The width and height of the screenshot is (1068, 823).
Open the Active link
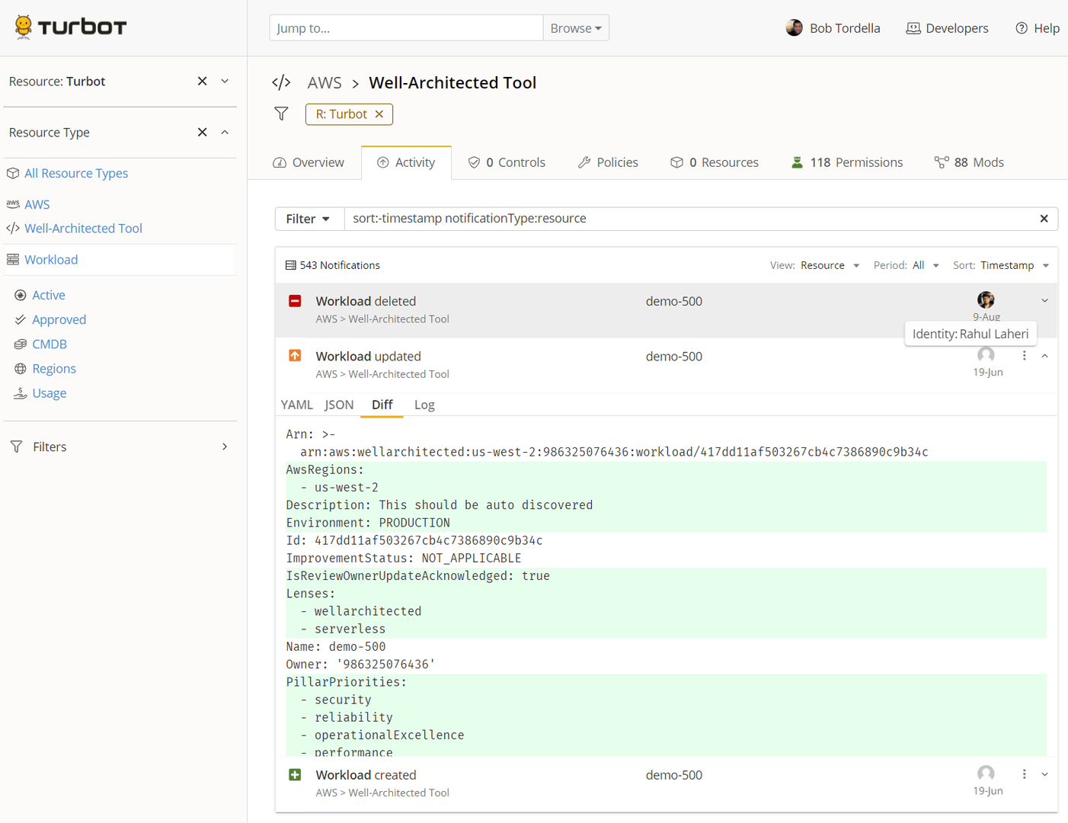[48, 295]
